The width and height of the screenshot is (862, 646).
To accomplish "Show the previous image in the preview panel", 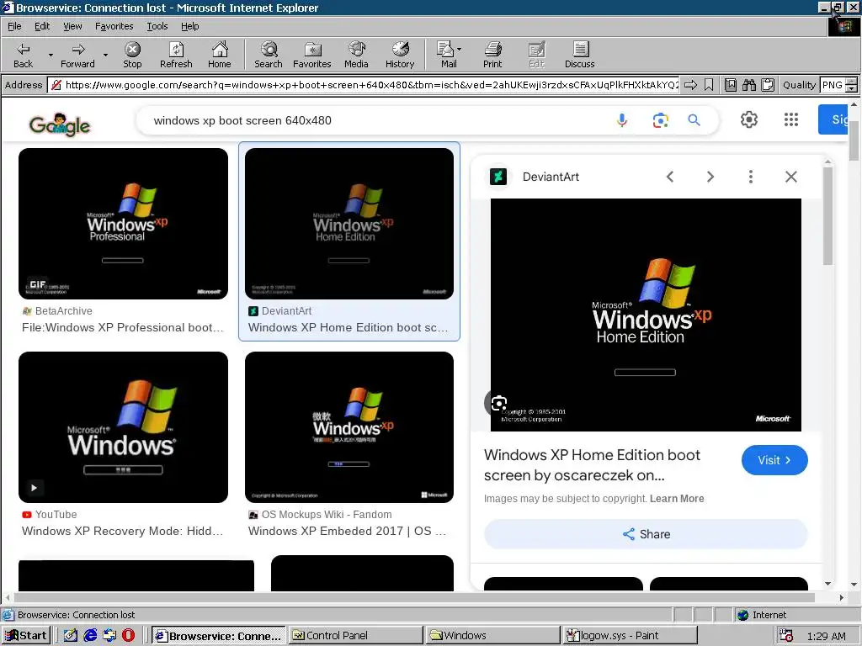I will pyautogui.click(x=669, y=177).
